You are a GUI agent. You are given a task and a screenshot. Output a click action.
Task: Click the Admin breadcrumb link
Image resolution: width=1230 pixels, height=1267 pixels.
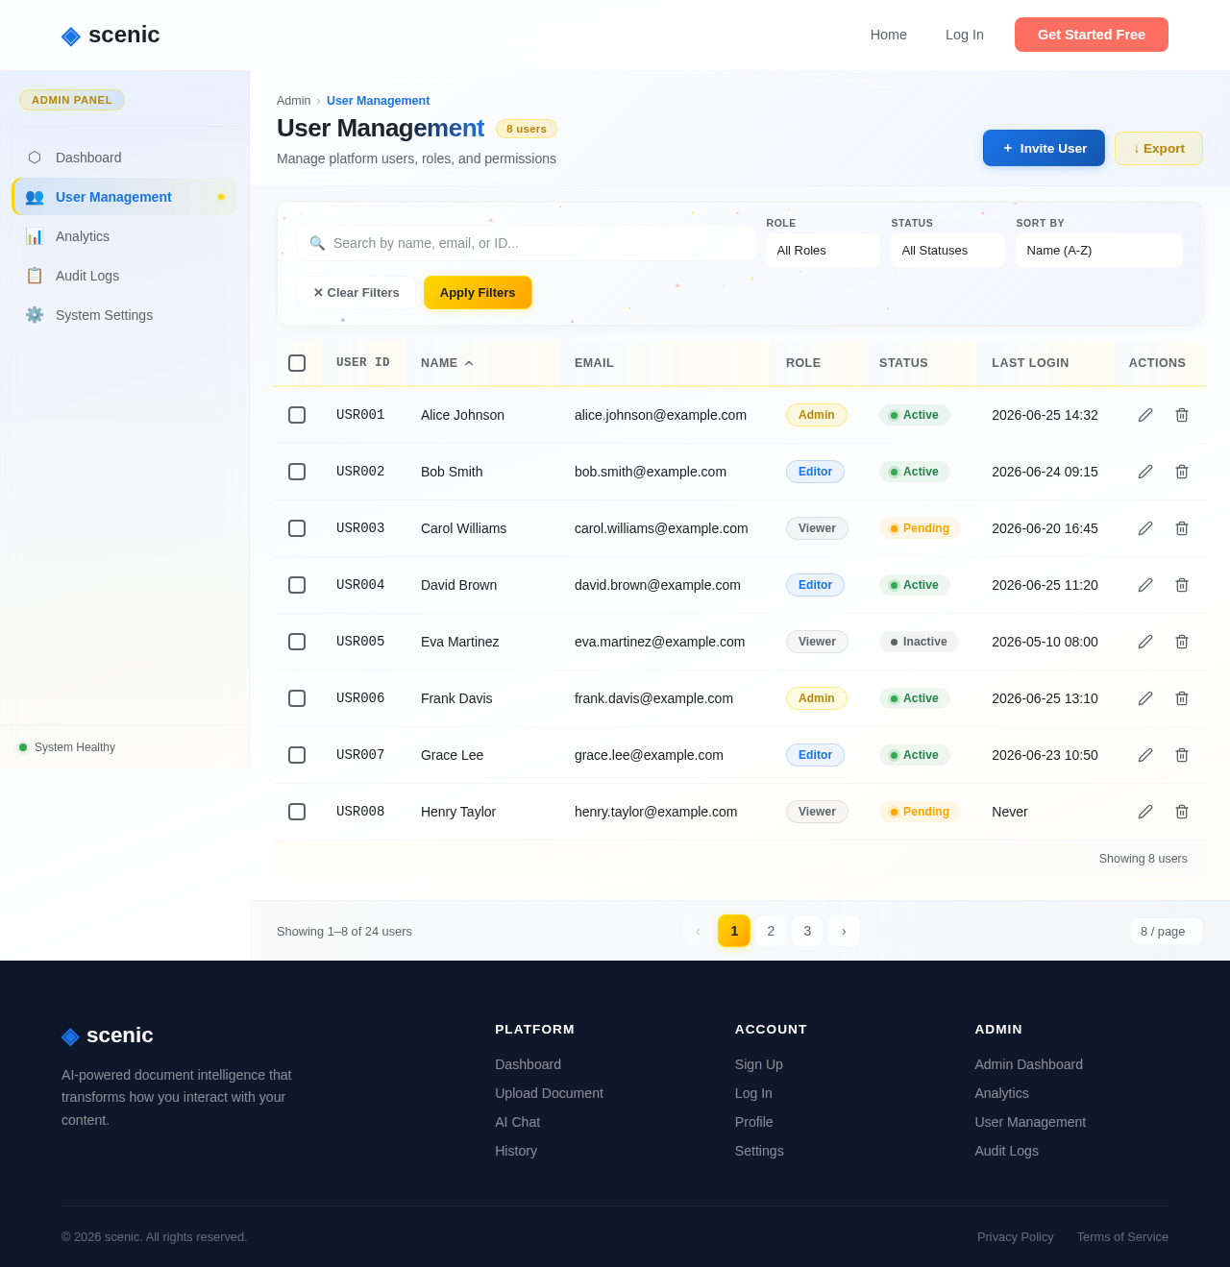pyautogui.click(x=294, y=101)
